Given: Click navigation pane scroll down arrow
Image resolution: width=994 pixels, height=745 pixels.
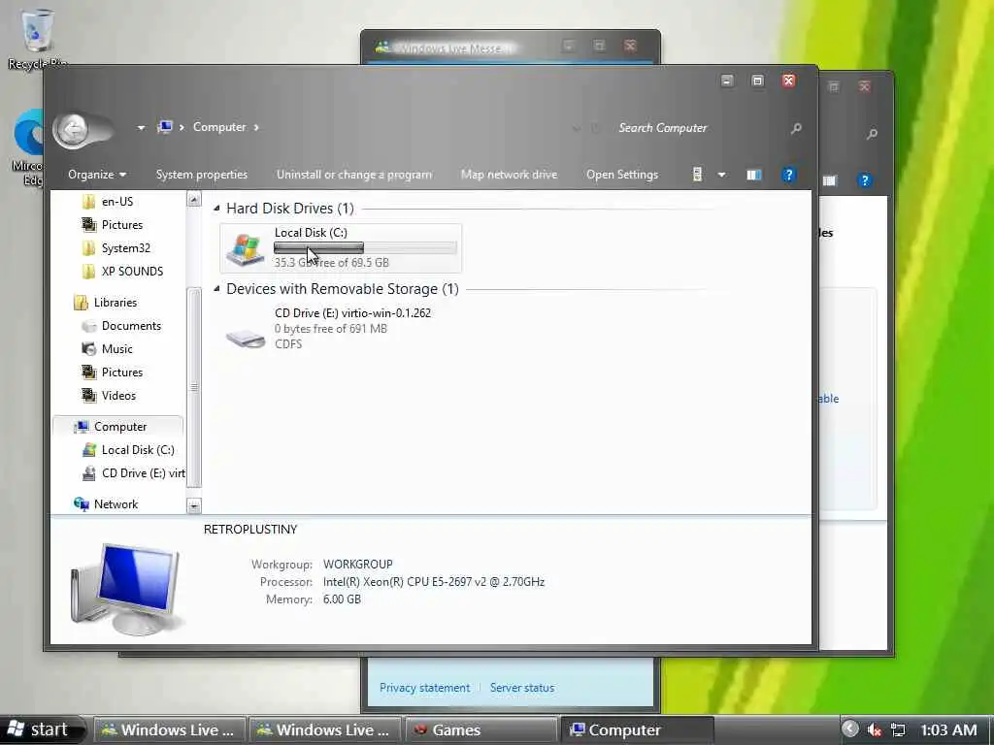Looking at the screenshot, I should [194, 505].
